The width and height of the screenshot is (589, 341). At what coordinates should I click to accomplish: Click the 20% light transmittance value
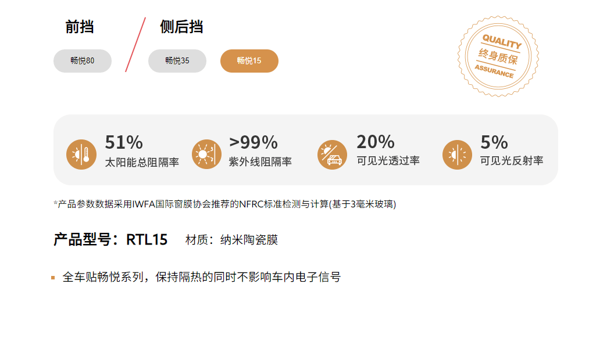tap(376, 142)
